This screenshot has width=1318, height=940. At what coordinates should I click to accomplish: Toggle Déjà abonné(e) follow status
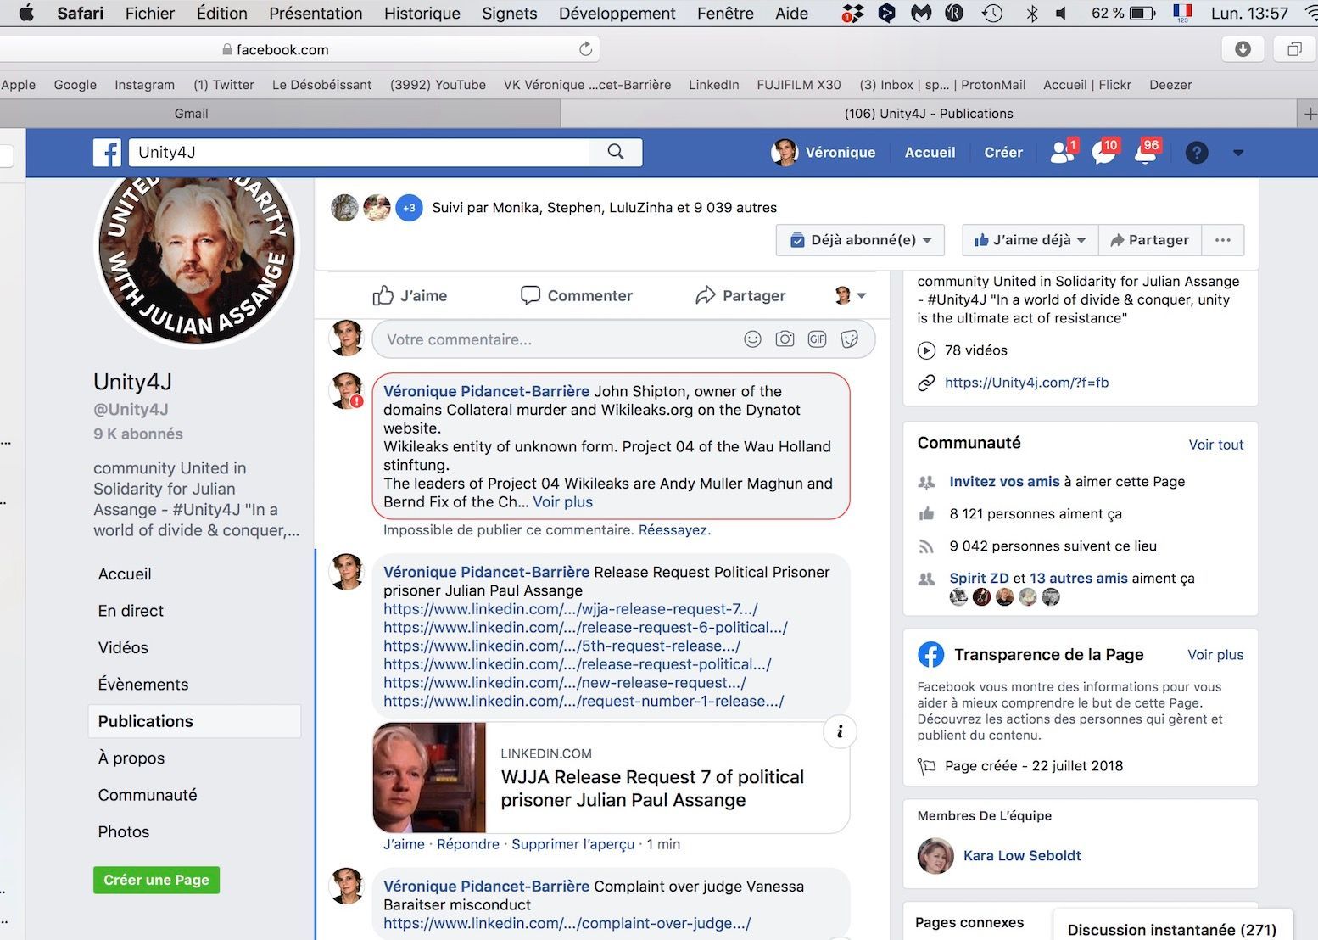[x=860, y=240]
